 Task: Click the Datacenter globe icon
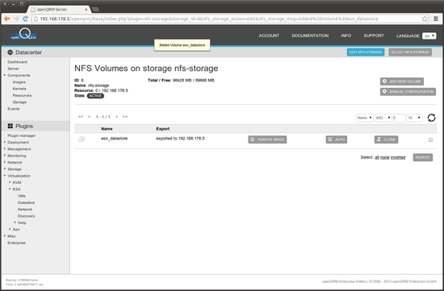click(x=10, y=52)
